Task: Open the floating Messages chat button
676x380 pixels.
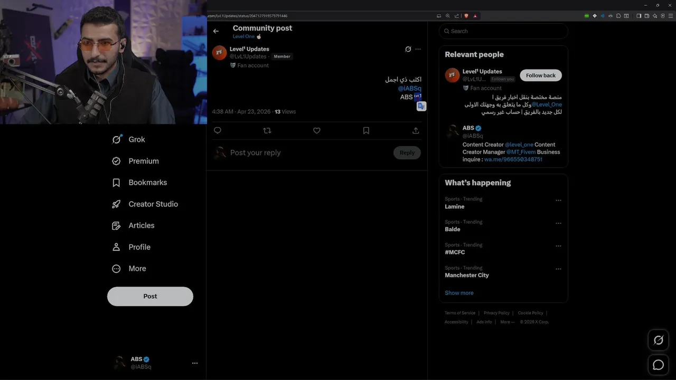Action: 659,365
